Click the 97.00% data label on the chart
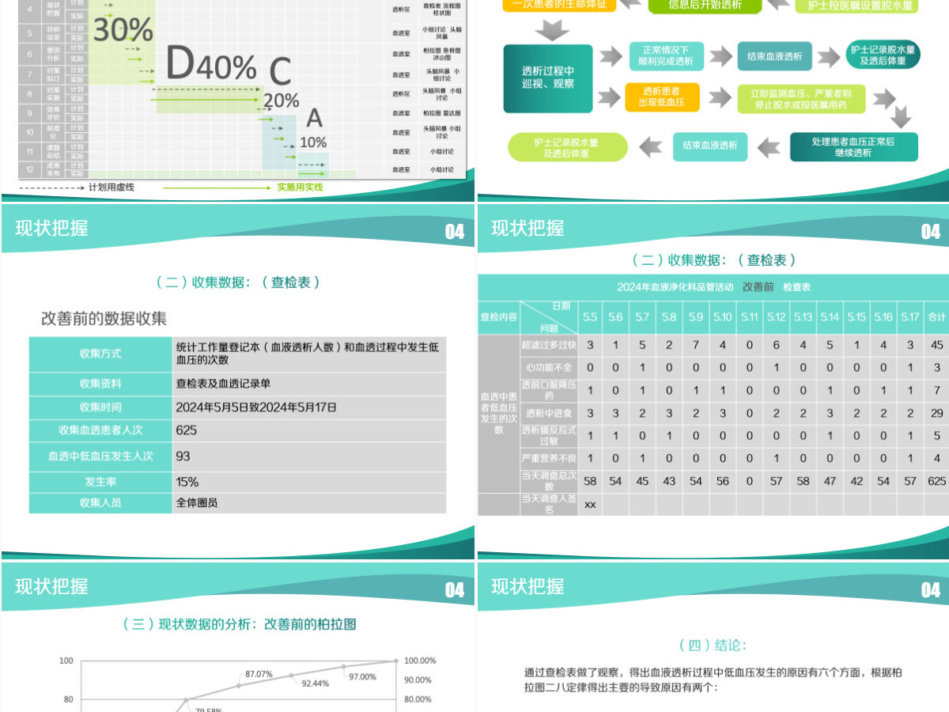The width and height of the screenshot is (949, 712). click(x=362, y=676)
